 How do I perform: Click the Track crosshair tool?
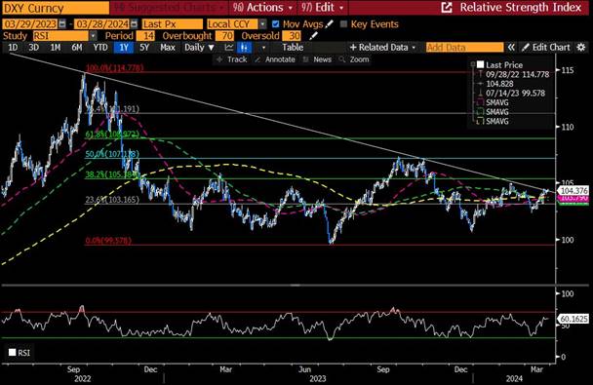tap(231, 59)
